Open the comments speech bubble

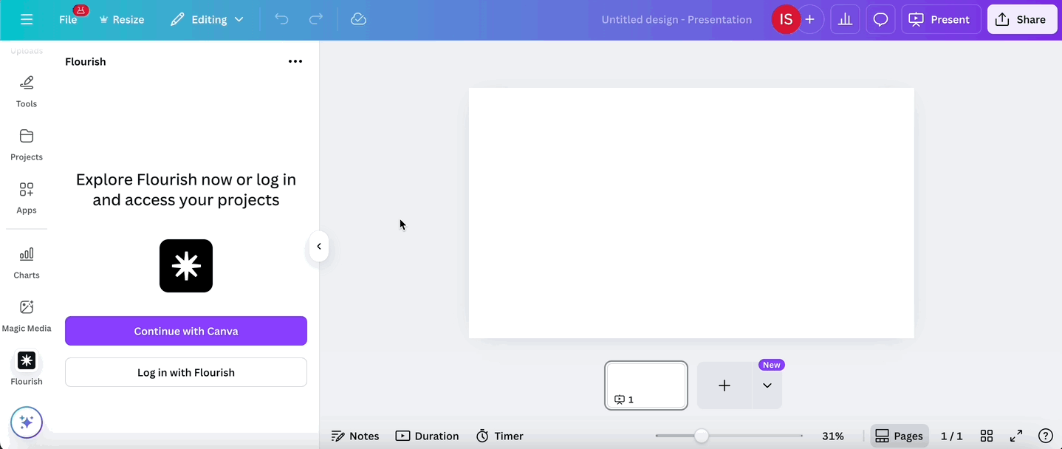click(x=880, y=19)
